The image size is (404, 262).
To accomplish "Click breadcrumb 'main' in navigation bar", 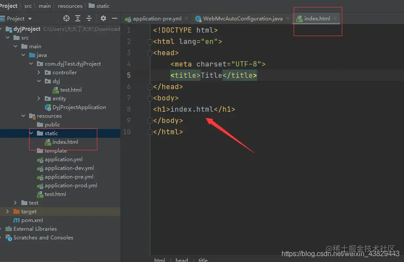I will pyautogui.click(x=45, y=6).
